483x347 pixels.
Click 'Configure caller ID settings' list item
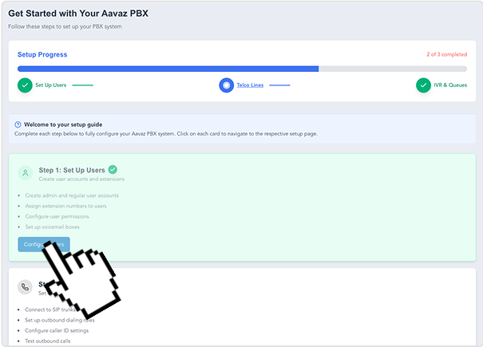pyautogui.click(x=57, y=331)
